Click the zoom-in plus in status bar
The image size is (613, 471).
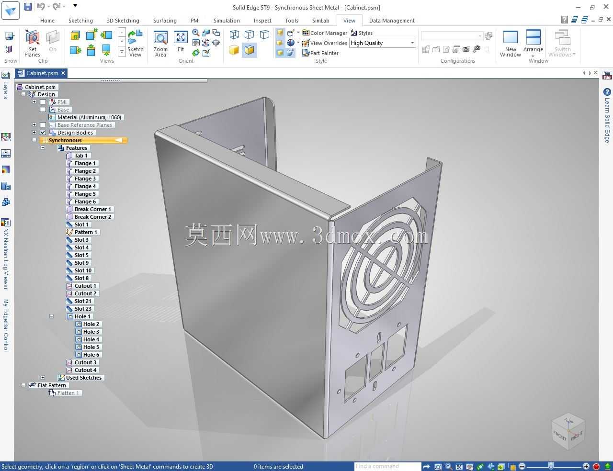[586, 466]
